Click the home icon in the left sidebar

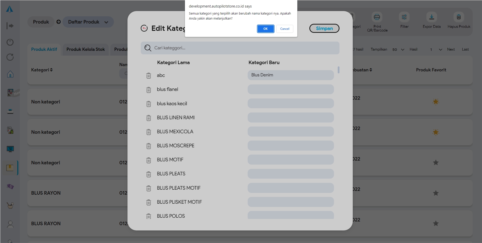pos(10,74)
